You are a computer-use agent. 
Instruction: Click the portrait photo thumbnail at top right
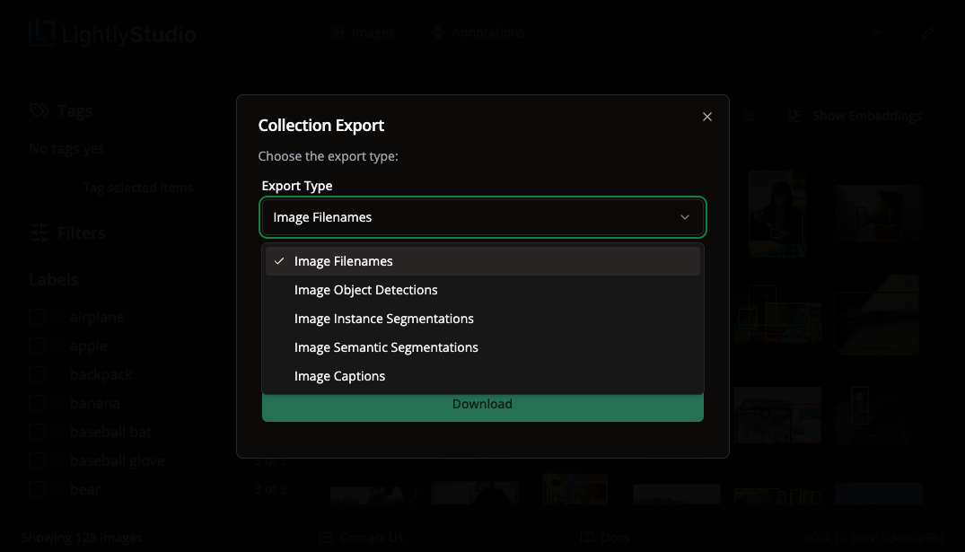(x=777, y=214)
